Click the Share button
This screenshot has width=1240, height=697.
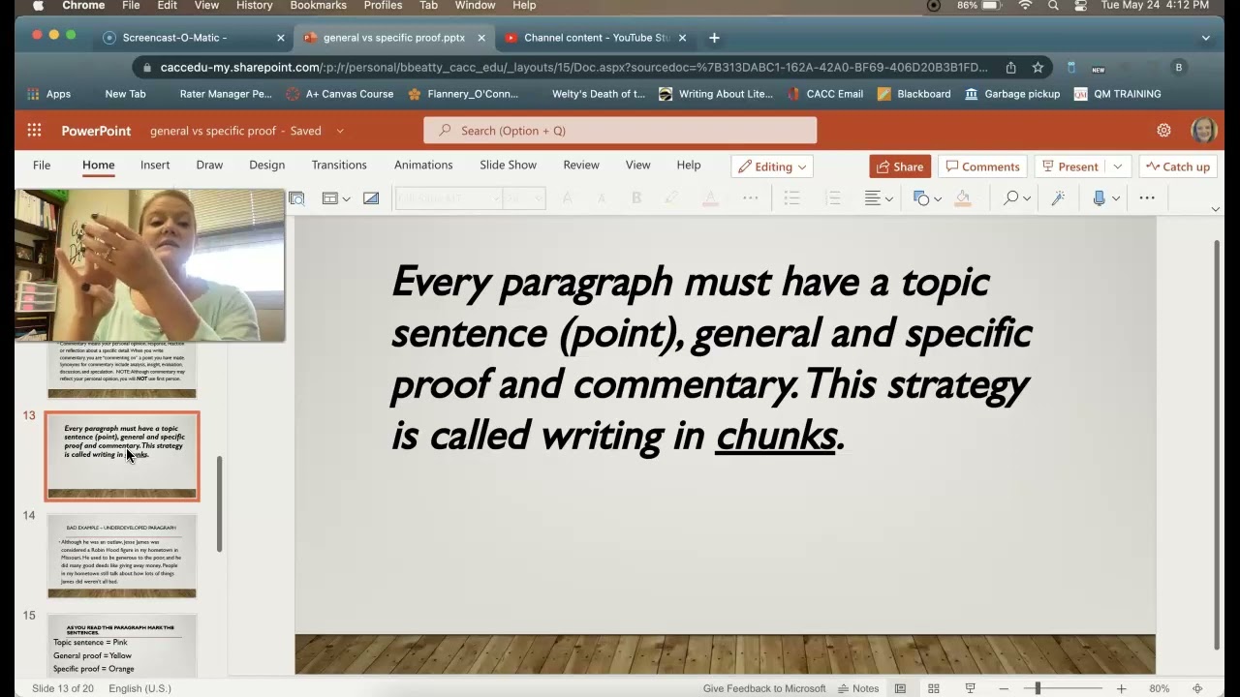pyautogui.click(x=900, y=167)
